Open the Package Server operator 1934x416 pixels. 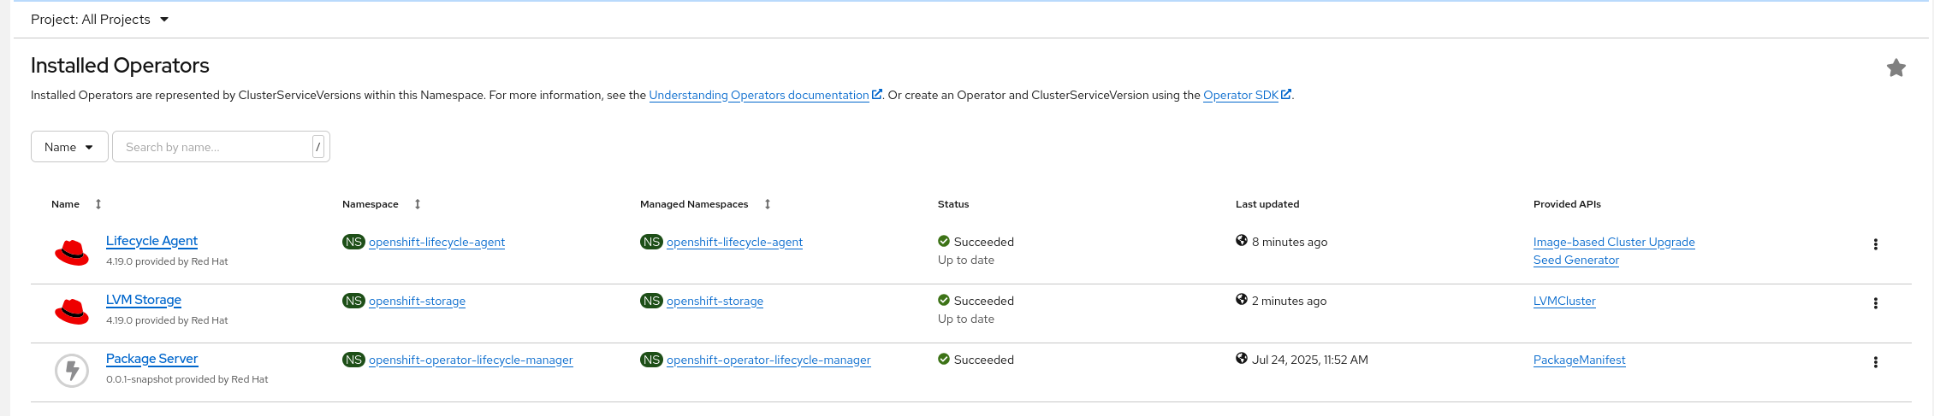tap(151, 359)
